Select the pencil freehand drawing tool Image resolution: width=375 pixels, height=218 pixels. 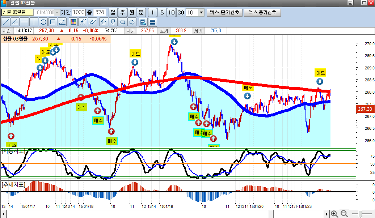pyautogui.click(x=62, y=22)
